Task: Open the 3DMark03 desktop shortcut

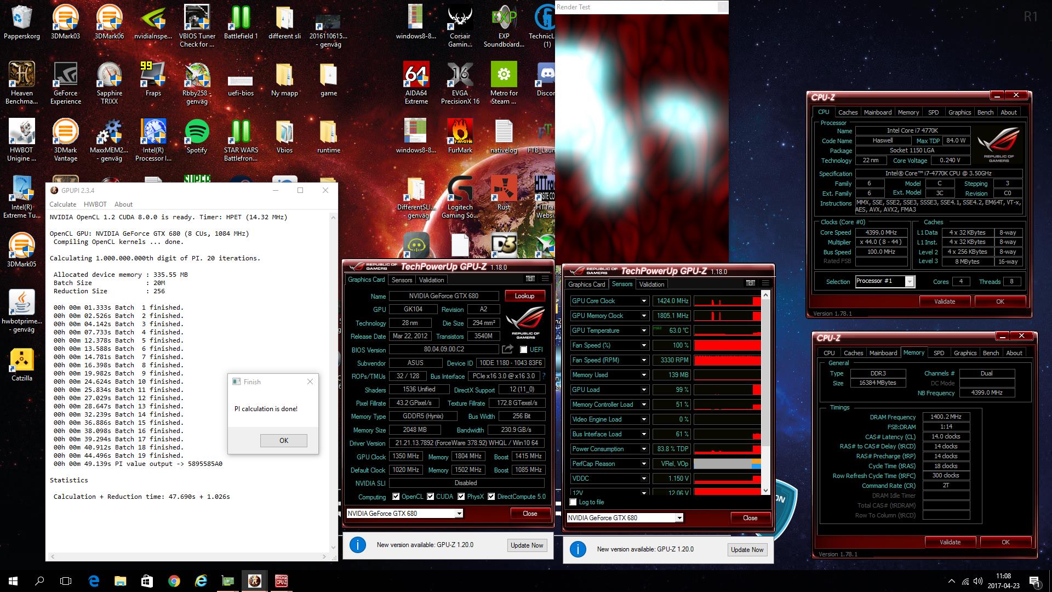Action: pyautogui.click(x=65, y=22)
